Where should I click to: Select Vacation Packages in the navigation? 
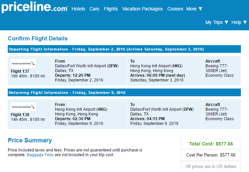[x=142, y=9]
